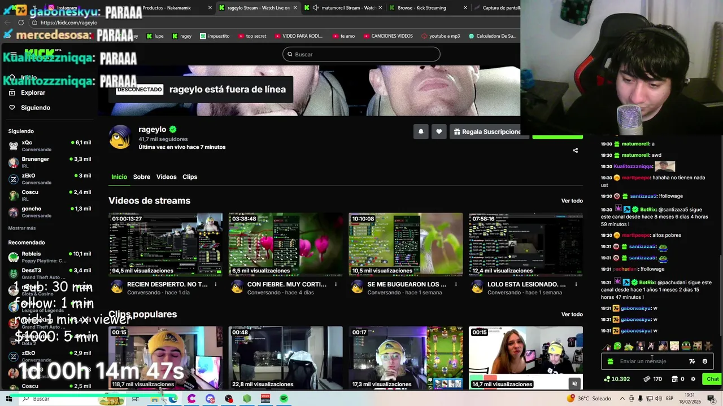Image resolution: width=723 pixels, height=406 pixels.
Task: Open options menu for LOLO ESTA LESIONADO video
Action: point(576,284)
